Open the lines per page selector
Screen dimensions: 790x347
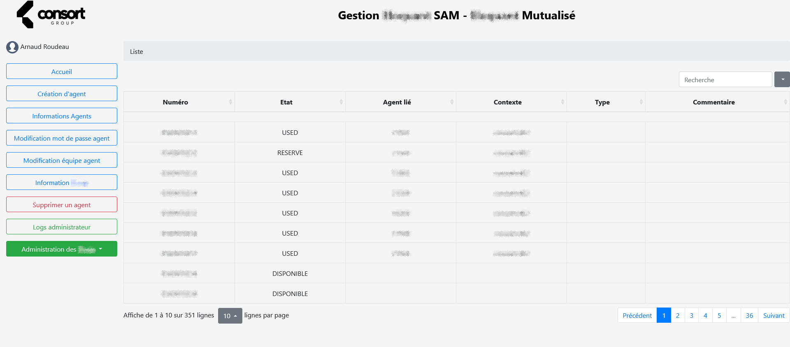pos(230,316)
